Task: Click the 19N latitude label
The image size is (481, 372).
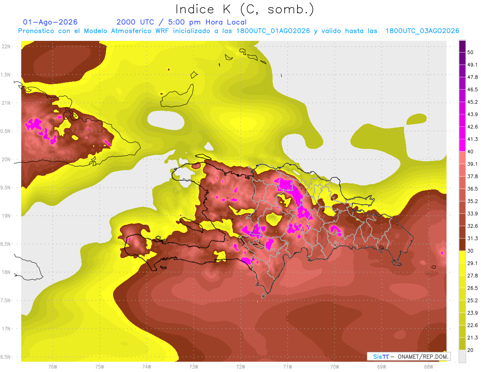Action: tap(6, 216)
